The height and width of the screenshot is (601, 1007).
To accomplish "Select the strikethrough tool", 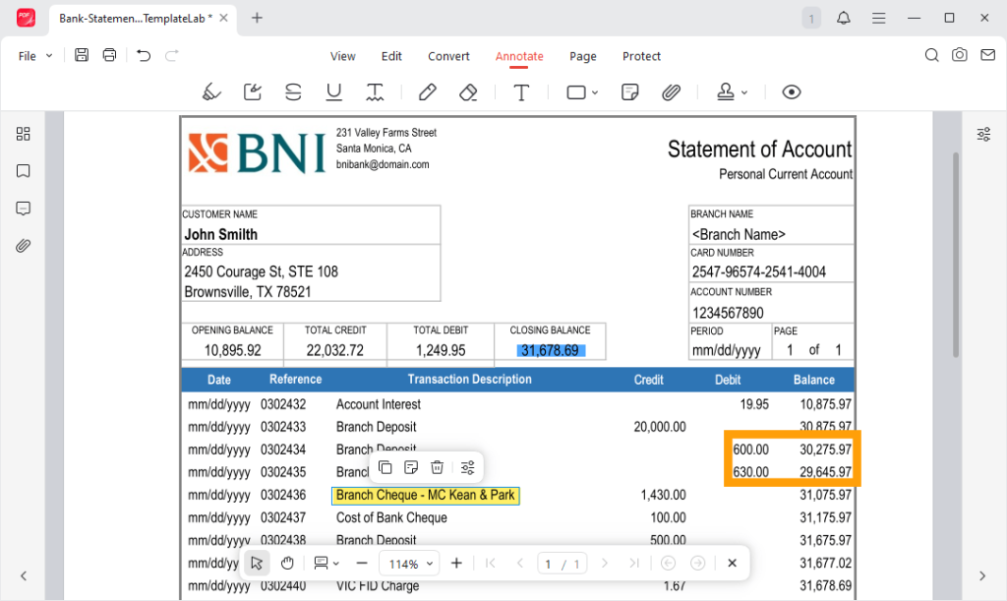I will (x=293, y=92).
